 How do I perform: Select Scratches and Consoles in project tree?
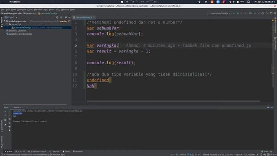20,34
